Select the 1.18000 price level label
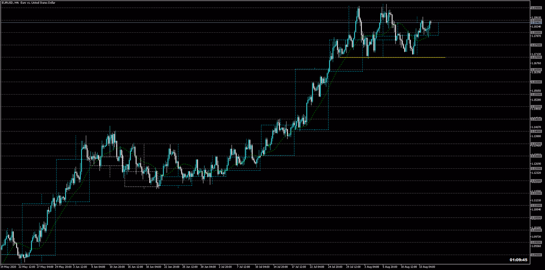 coord(536,33)
